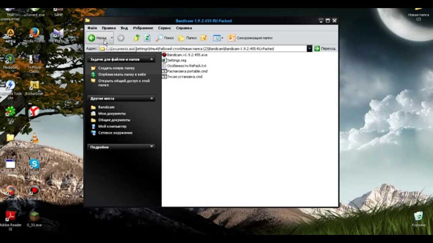433x243 pixels.
Task: Click the green Go (Переход) button
Action: click(325, 49)
